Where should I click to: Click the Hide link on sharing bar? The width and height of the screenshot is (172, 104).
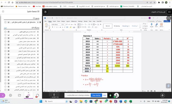pos(104,95)
